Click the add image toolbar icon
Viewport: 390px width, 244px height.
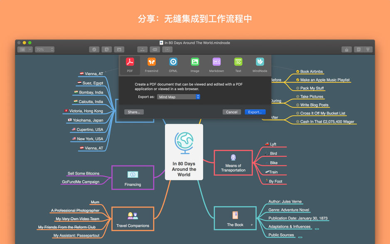119,49
